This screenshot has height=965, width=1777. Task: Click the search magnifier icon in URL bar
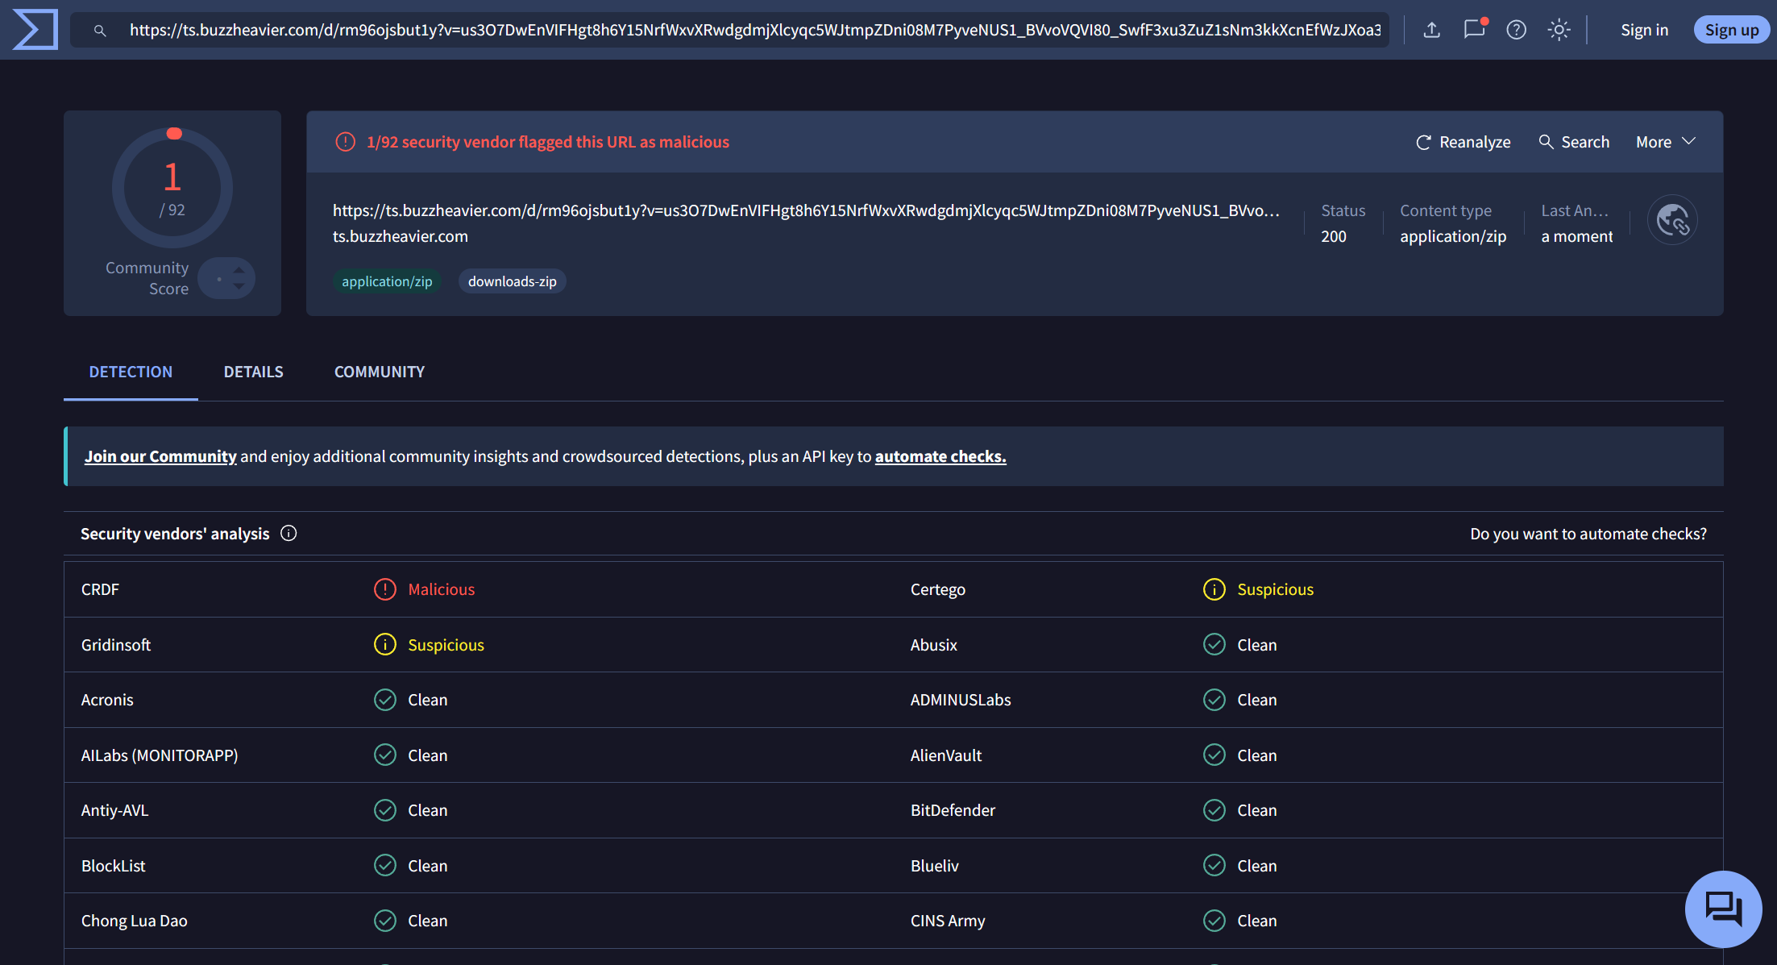pos(100,31)
